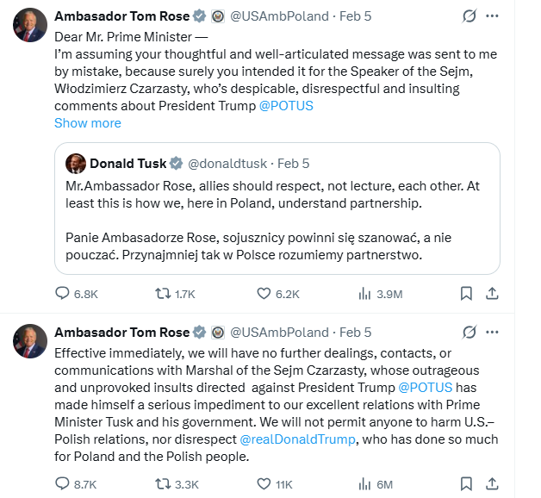Repost the first tweet with 1.7K reposts

click(162, 294)
